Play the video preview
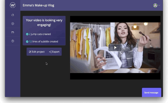The width and height of the screenshot is (168, 103). point(115,48)
